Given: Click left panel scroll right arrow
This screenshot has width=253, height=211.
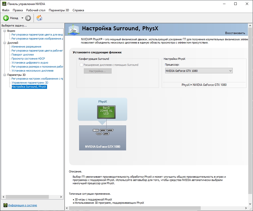Looking at the screenshot, I should tap(61, 197).
